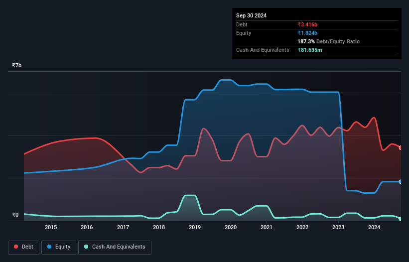Viewport: 409px width, 262px height.
Task: Toggle the Equity series legend button
Action: 59,248
